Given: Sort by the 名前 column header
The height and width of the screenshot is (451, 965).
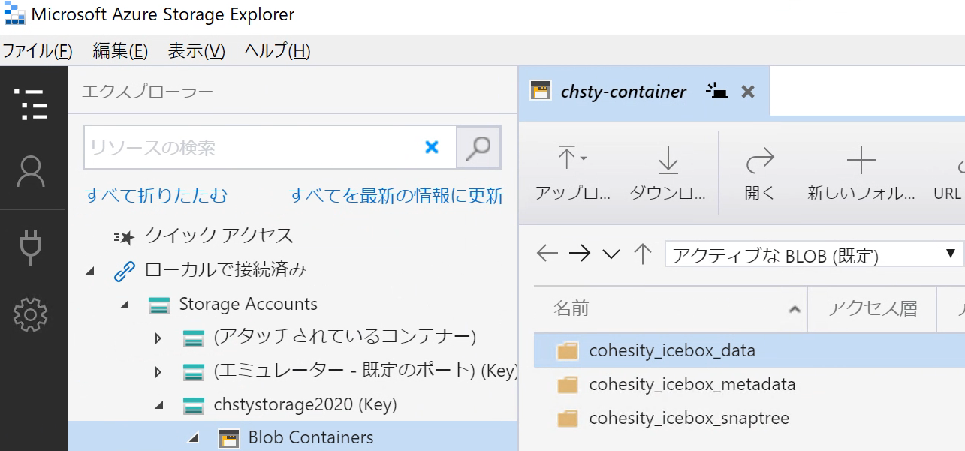Looking at the screenshot, I should [x=670, y=308].
